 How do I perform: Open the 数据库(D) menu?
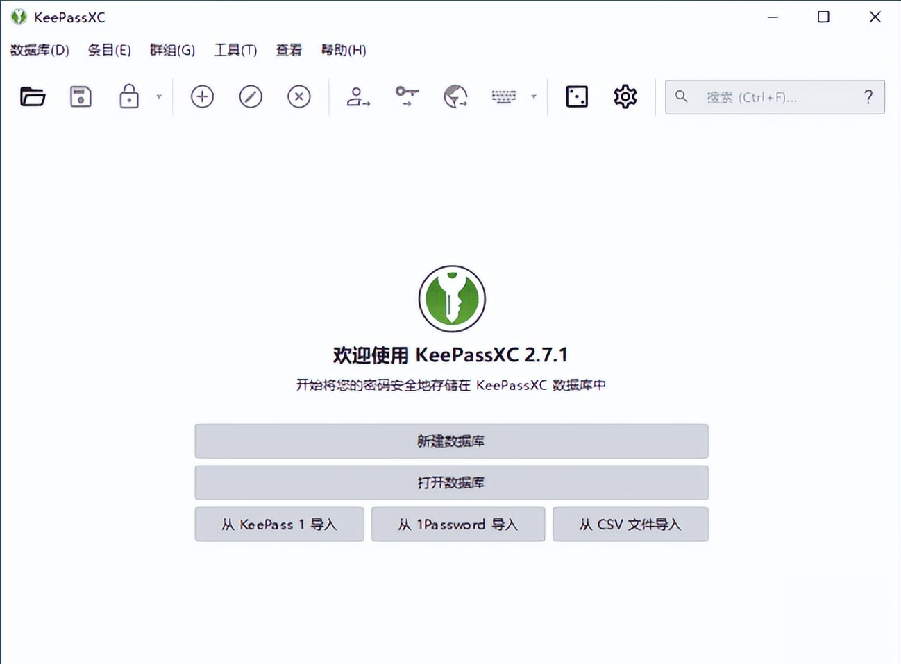point(40,50)
